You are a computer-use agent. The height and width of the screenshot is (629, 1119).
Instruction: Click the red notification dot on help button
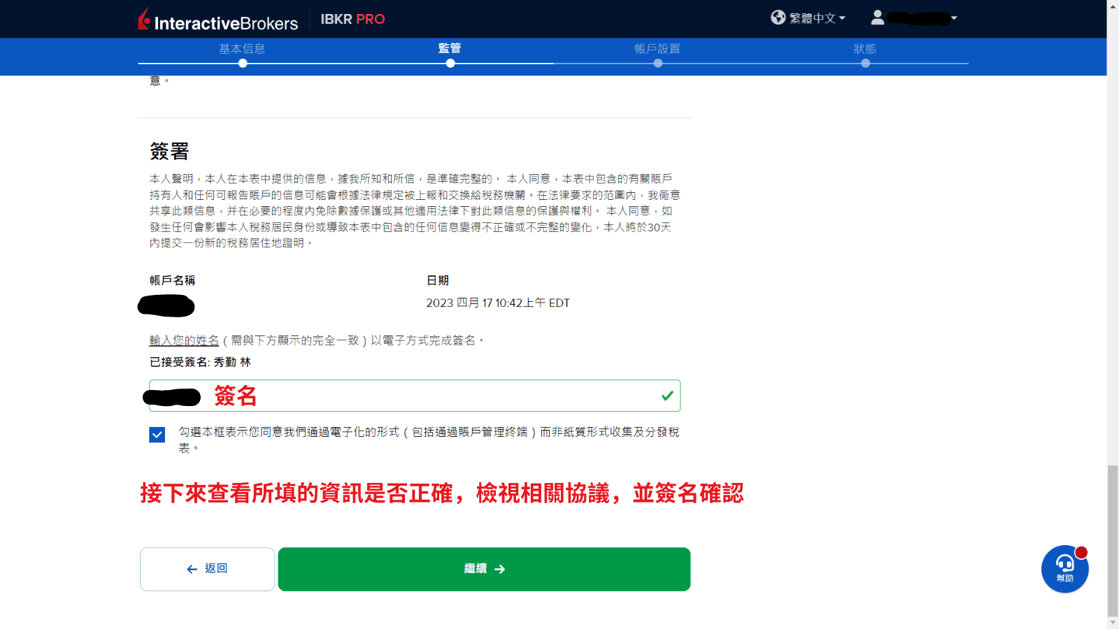[1081, 552]
